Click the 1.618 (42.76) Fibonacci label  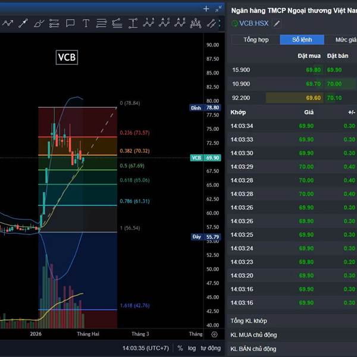coord(134,306)
